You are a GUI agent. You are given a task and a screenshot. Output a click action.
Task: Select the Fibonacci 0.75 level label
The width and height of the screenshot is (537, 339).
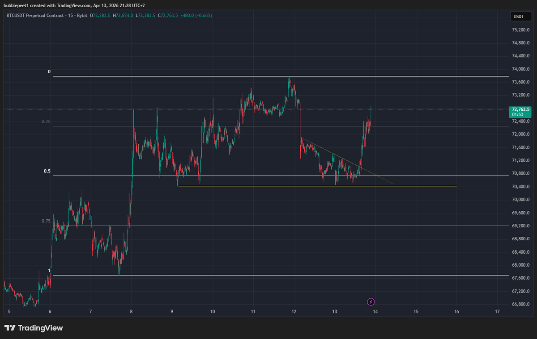coord(46,221)
